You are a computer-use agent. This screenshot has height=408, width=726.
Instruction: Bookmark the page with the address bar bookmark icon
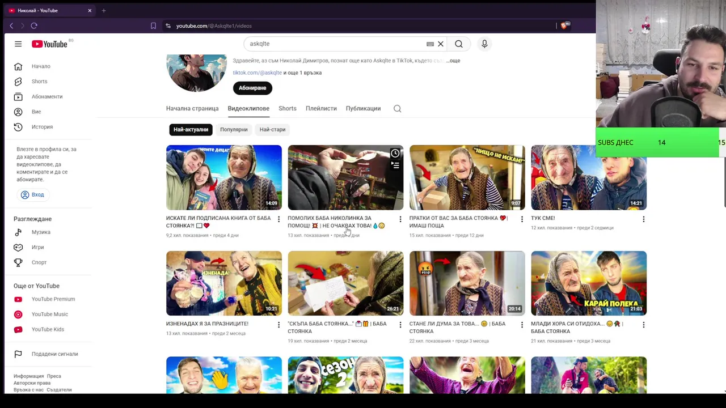point(153,25)
